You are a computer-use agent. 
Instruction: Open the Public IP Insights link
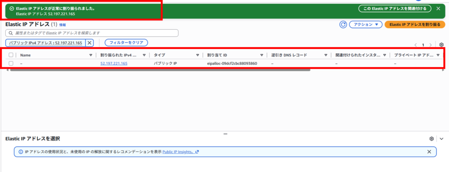tap(180, 152)
